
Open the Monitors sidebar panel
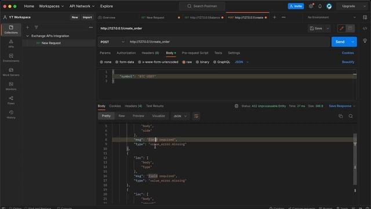[x=11, y=87]
